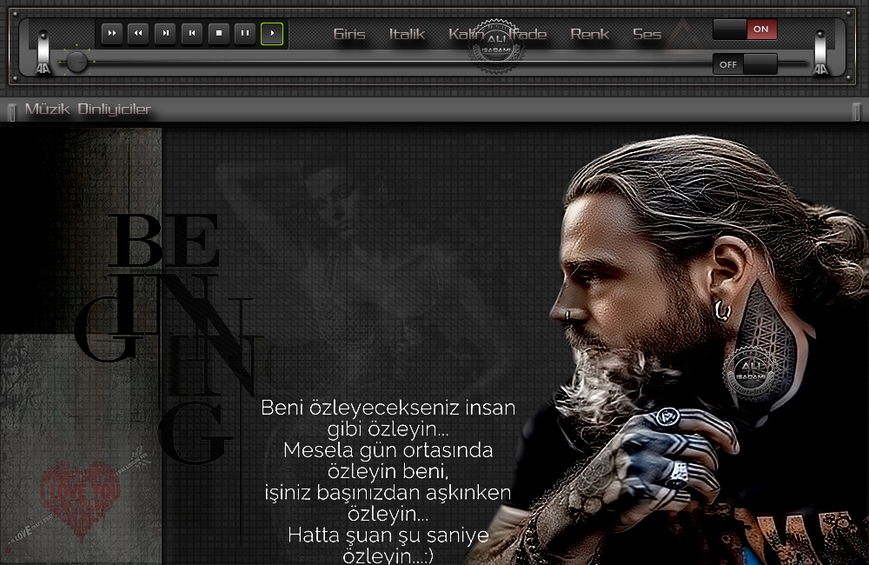Go back to the previous track
This screenshot has width=869, height=565.
[192, 34]
